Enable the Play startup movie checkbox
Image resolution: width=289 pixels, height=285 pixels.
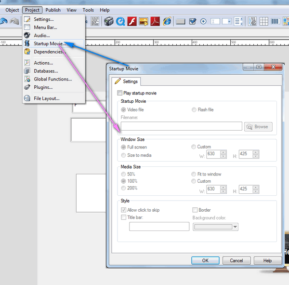pyautogui.click(x=120, y=93)
